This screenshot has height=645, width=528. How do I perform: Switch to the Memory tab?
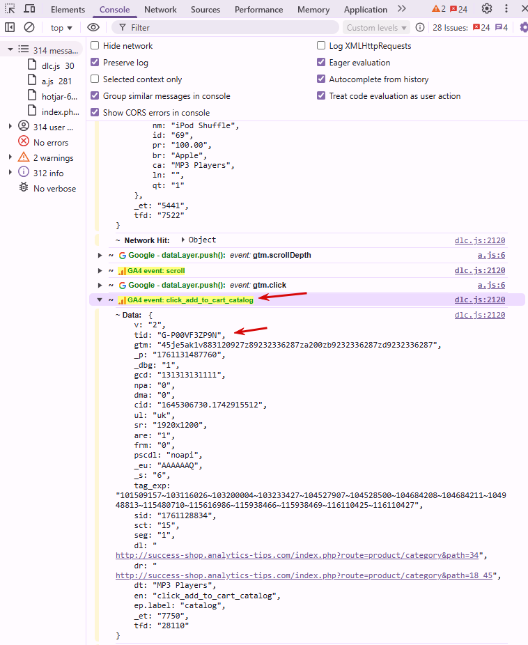(313, 10)
